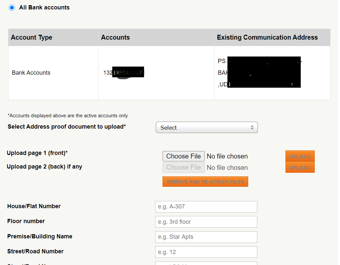
Task: Select the Bank Accounts row in the table
Action: coord(31,72)
